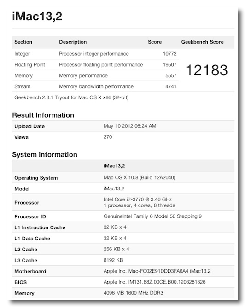Click the Operating System label

coord(36,178)
